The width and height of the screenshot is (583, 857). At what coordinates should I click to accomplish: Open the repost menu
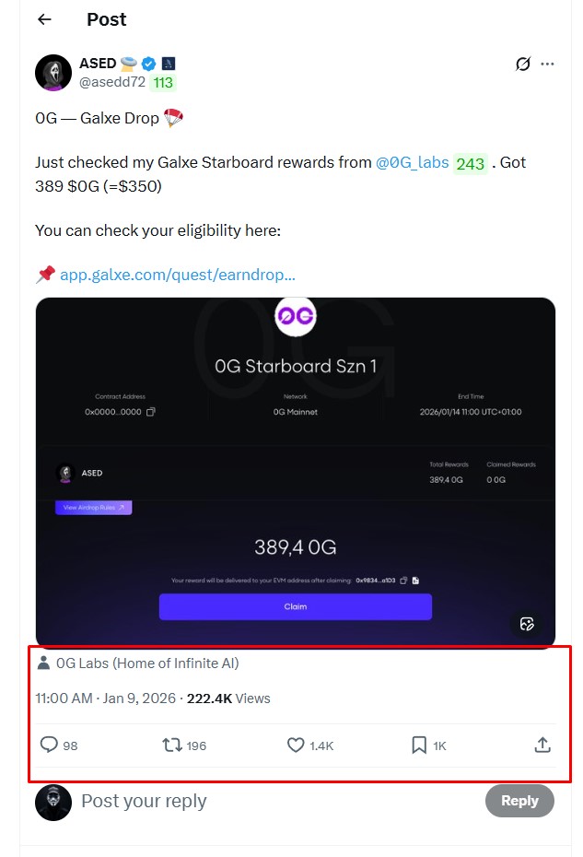tap(172, 745)
